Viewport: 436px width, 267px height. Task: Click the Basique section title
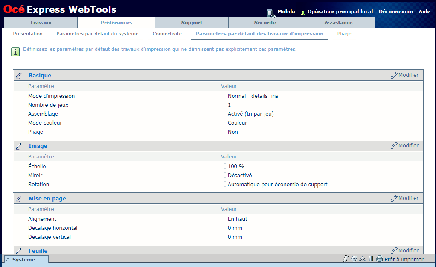coord(40,76)
